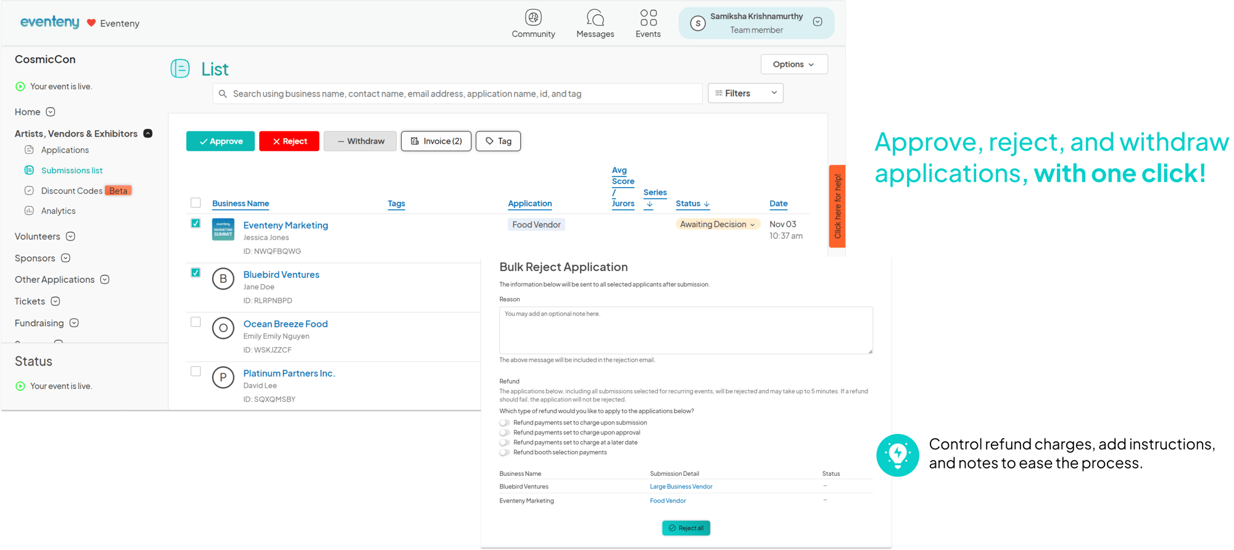Click the Discount Codes sidebar icon
This screenshot has height=550, width=1234.
pos(29,190)
